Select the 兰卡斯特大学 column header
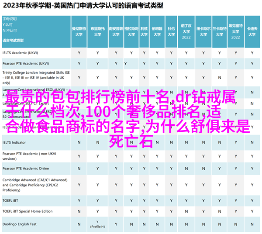 pyautogui.click(x=219, y=31)
